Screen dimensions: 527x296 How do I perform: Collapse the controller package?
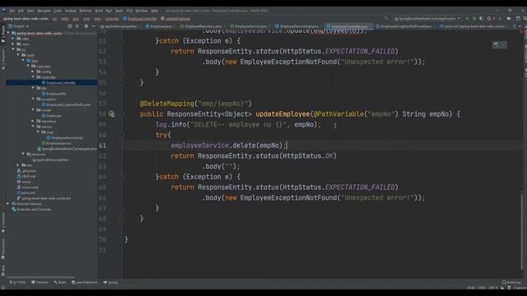(x=33, y=77)
